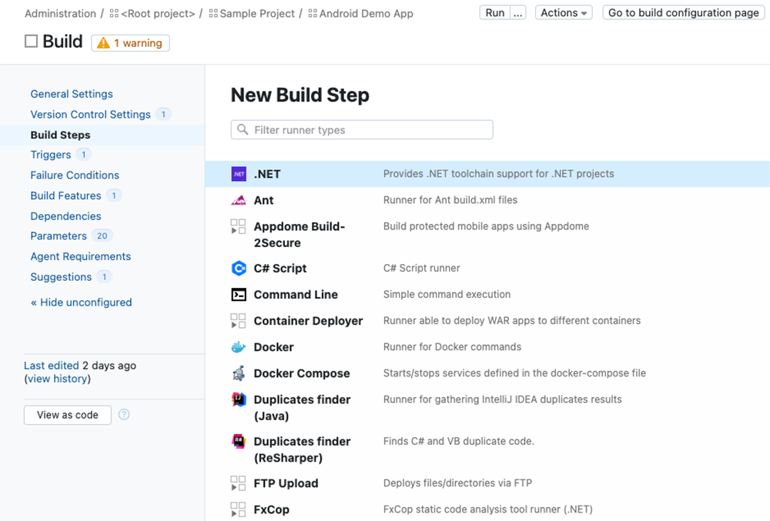Click Go to build configuration page

tap(683, 12)
